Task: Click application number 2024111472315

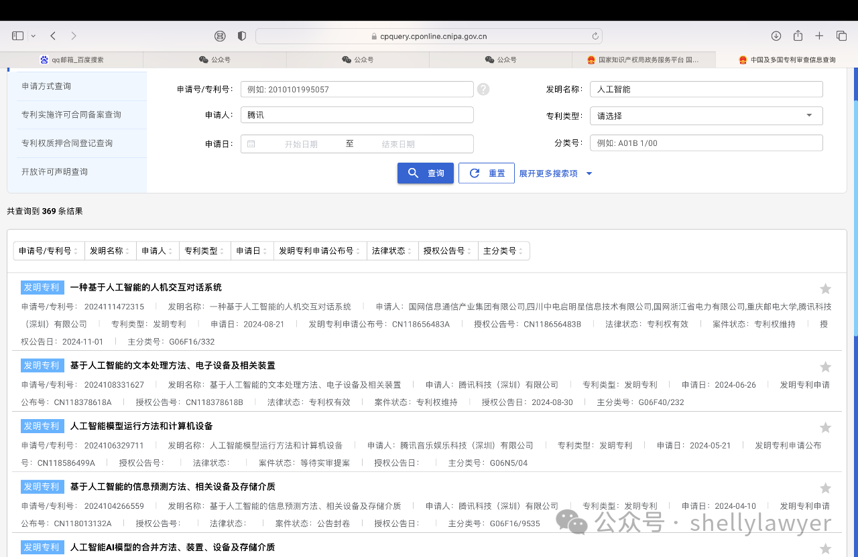Action: coord(114,307)
